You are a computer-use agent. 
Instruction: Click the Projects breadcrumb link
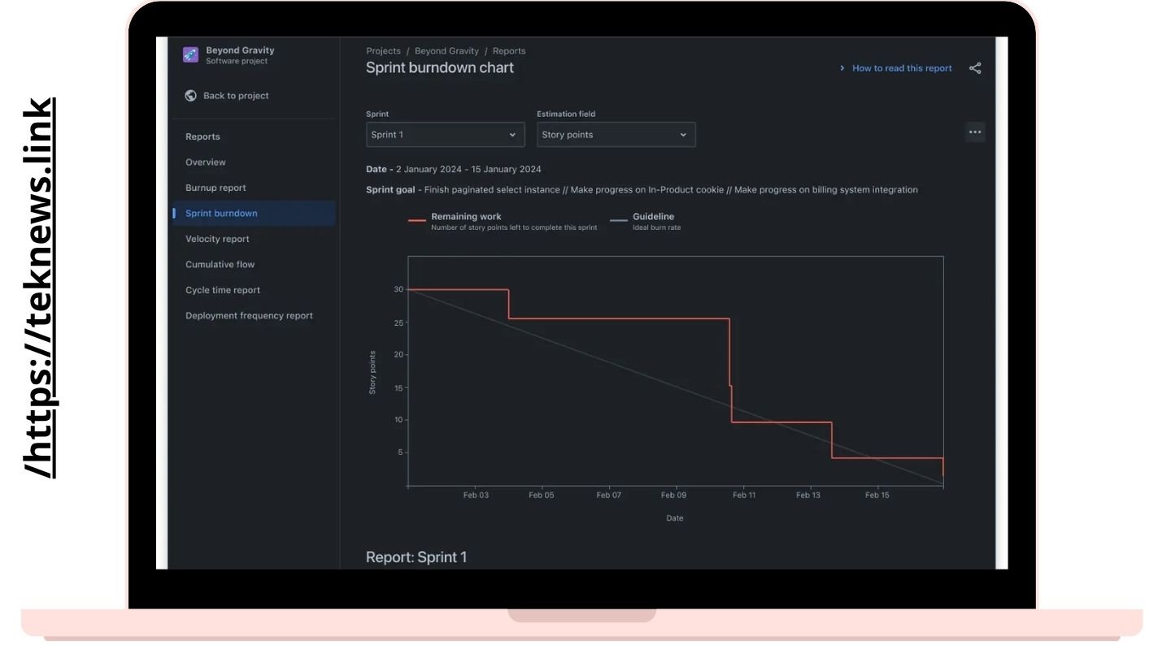point(383,50)
